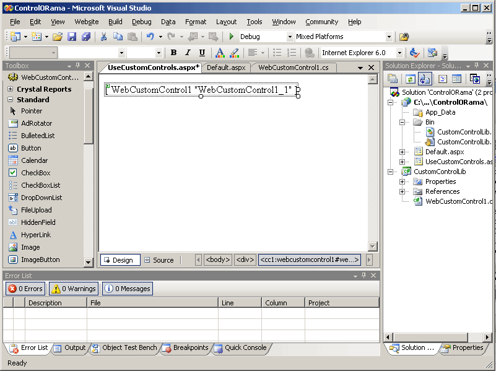Click the 0 Errors filter button

pos(25,289)
